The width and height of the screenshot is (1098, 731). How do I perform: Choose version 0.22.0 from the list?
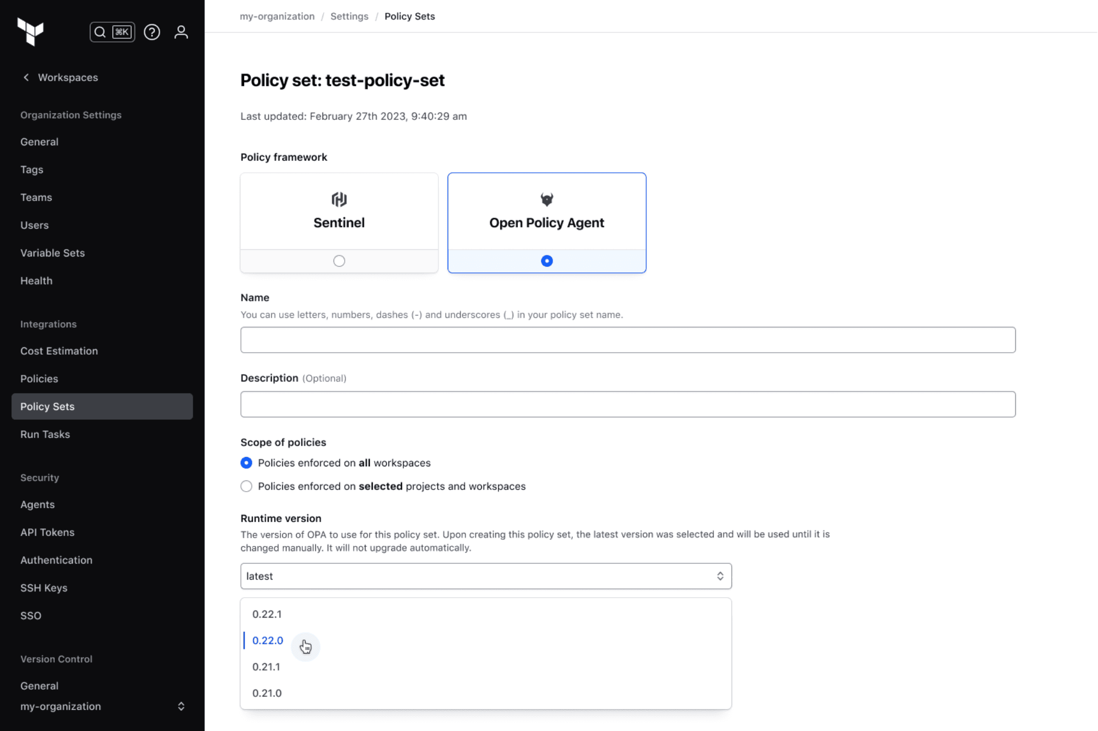[268, 641]
